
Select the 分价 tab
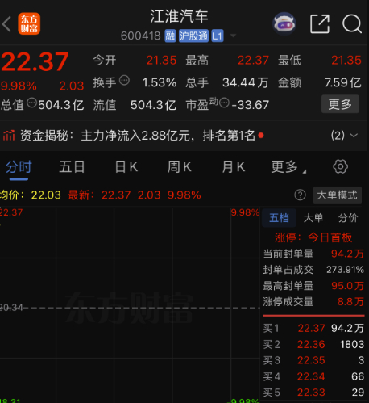[348, 218]
